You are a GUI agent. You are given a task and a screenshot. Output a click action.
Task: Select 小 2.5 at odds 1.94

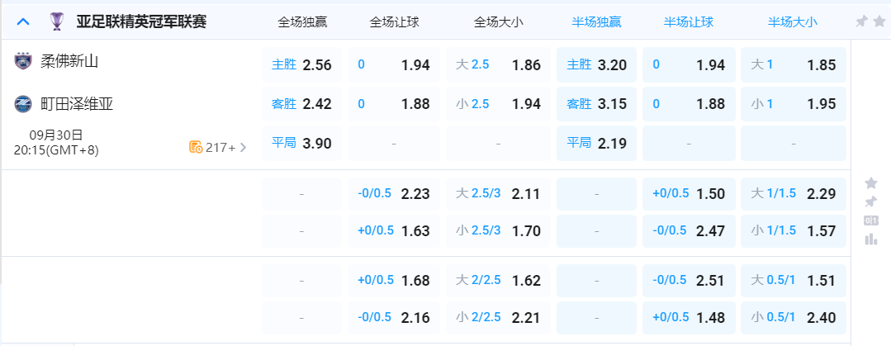click(x=498, y=104)
